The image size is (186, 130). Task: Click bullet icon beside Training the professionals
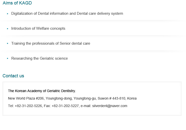pos(8,43)
